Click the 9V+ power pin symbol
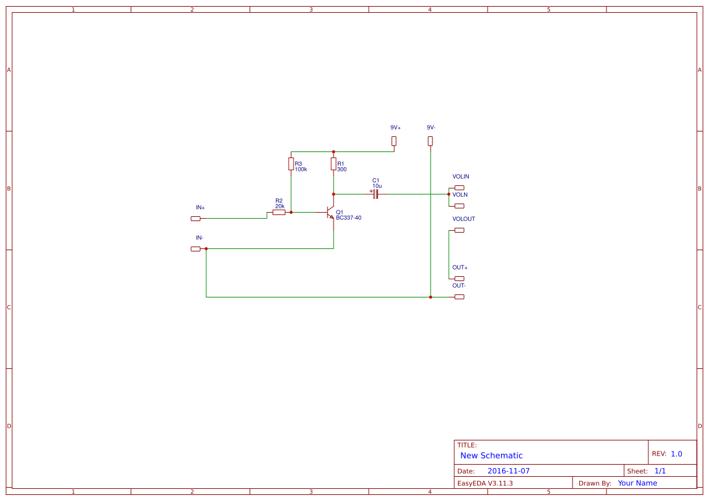The width and height of the screenshot is (709, 501). (x=394, y=140)
